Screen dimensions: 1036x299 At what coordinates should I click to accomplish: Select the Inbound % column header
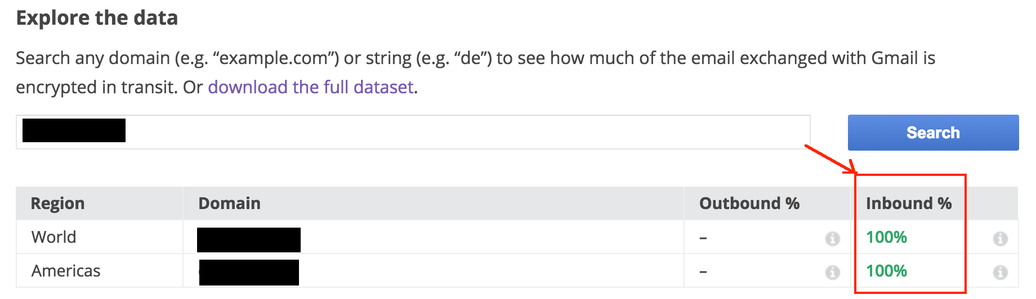908,203
